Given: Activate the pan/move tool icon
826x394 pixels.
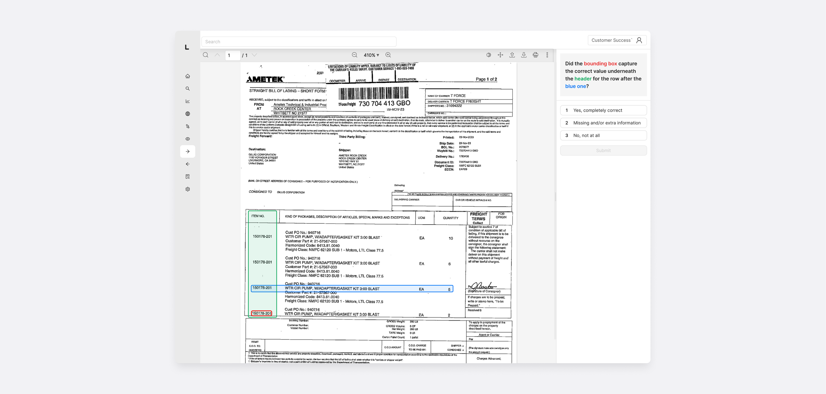Looking at the screenshot, I should 500,55.
